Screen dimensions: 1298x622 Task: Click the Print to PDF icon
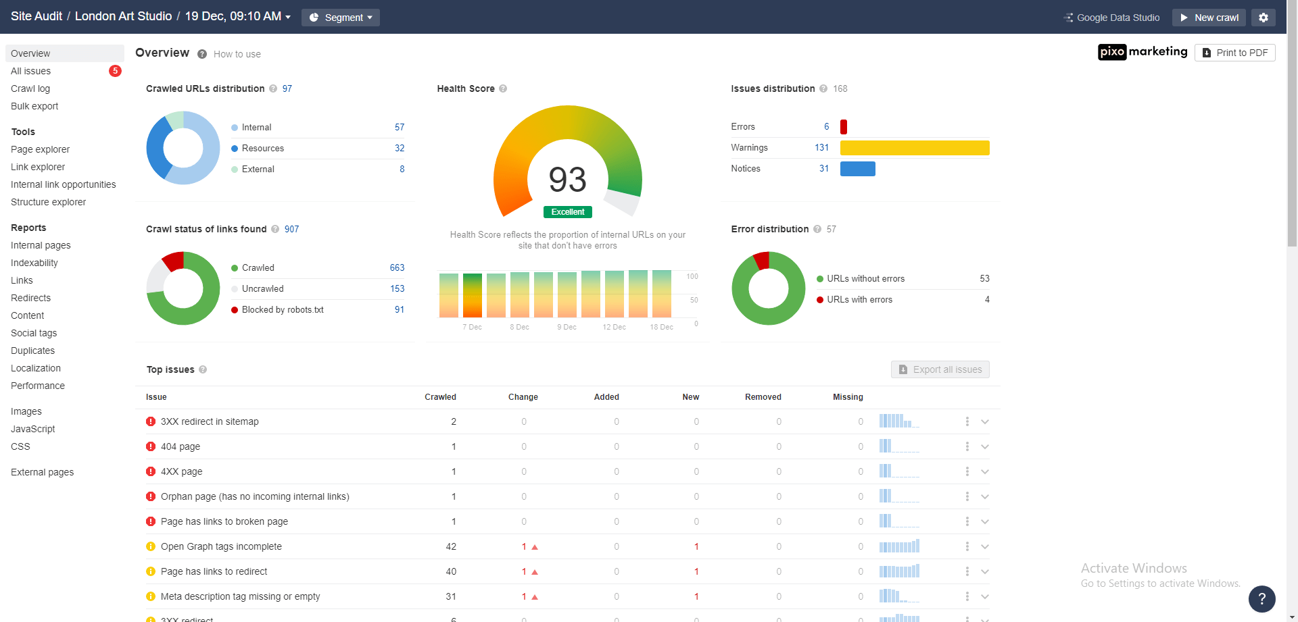click(x=1208, y=53)
